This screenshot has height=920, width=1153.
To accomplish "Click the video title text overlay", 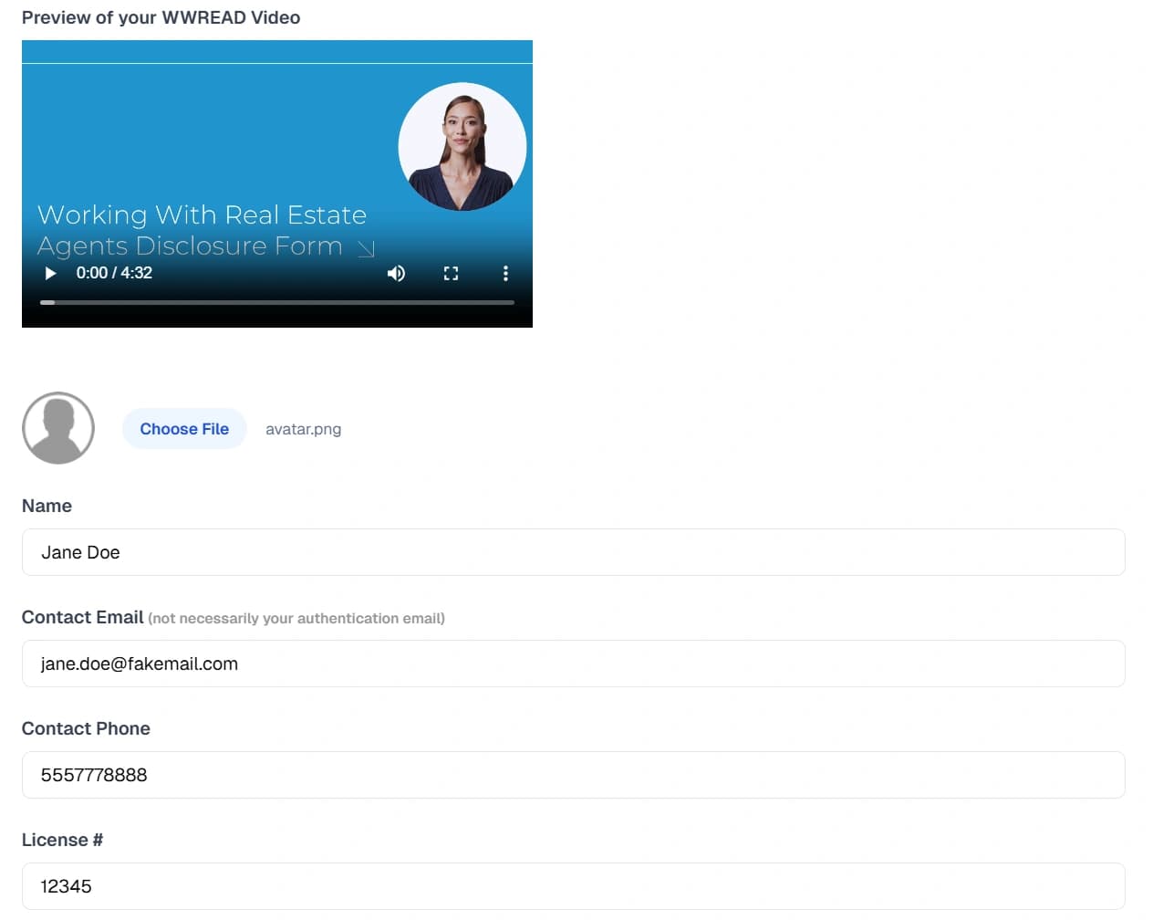I will pyautogui.click(x=201, y=230).
